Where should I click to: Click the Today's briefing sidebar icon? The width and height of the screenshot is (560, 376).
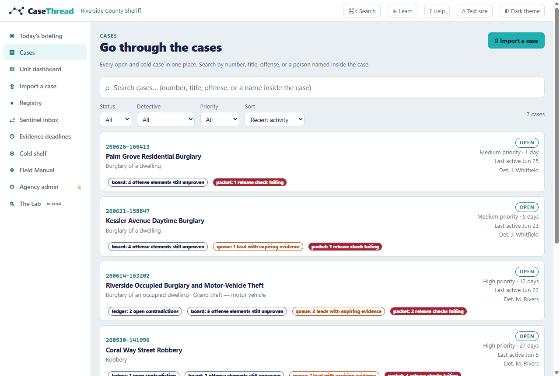pyautogui.click(x=12, y=36)
